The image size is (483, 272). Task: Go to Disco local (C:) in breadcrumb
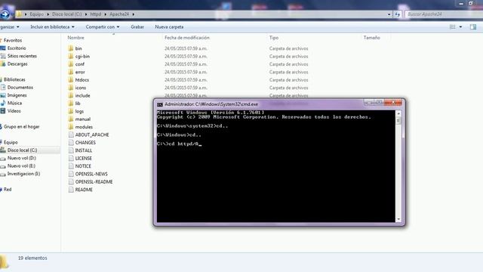67,14
